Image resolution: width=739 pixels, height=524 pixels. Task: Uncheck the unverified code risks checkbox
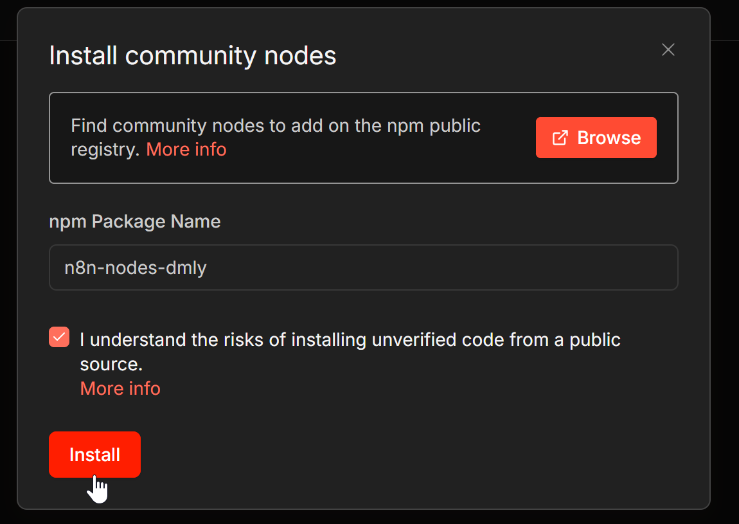pos(59,337)
